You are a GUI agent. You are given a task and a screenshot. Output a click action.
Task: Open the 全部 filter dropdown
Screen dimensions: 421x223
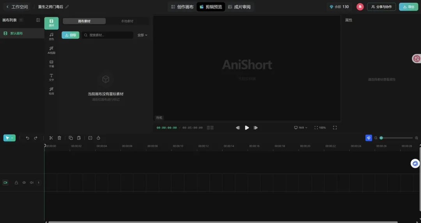coord(142,35)
